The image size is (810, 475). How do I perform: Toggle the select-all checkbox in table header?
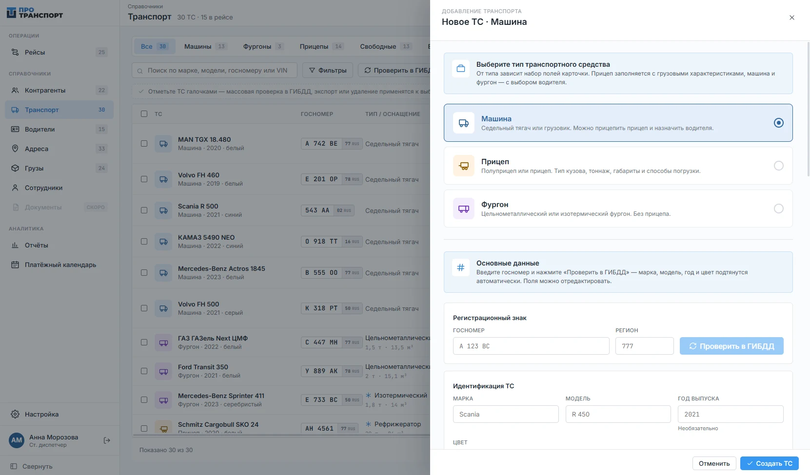[144, 114]
